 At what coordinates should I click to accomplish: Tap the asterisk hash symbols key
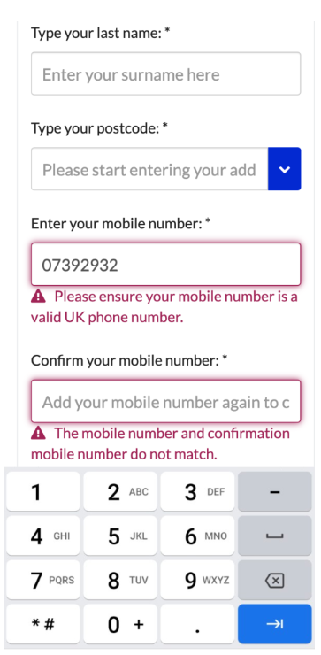pyautogui.click(x=43, y=624)
